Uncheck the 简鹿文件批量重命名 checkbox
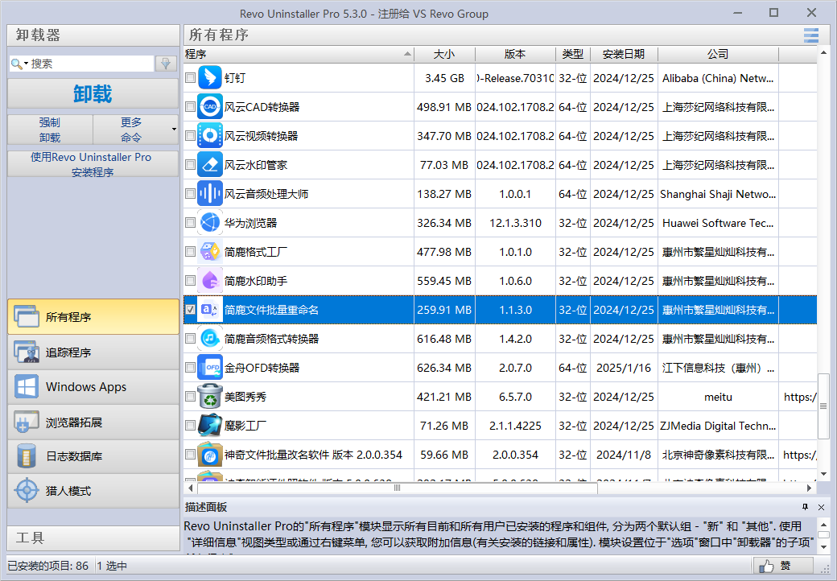The width and height of the screenshot is (837, 581). (191, 309)
